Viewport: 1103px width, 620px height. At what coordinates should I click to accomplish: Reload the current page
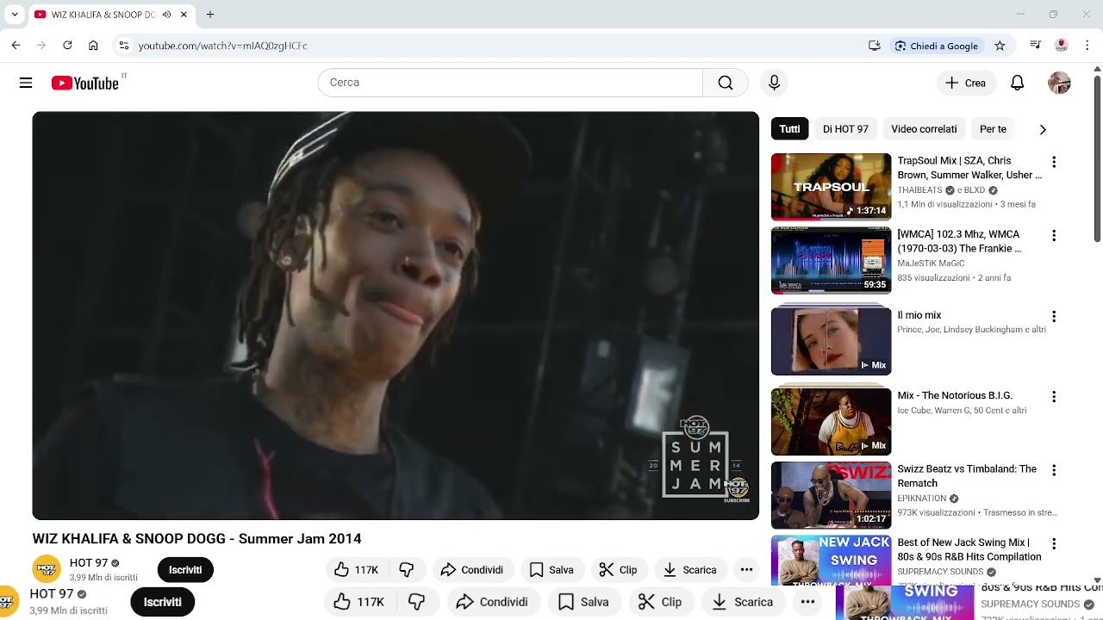(x=67, y=46)
